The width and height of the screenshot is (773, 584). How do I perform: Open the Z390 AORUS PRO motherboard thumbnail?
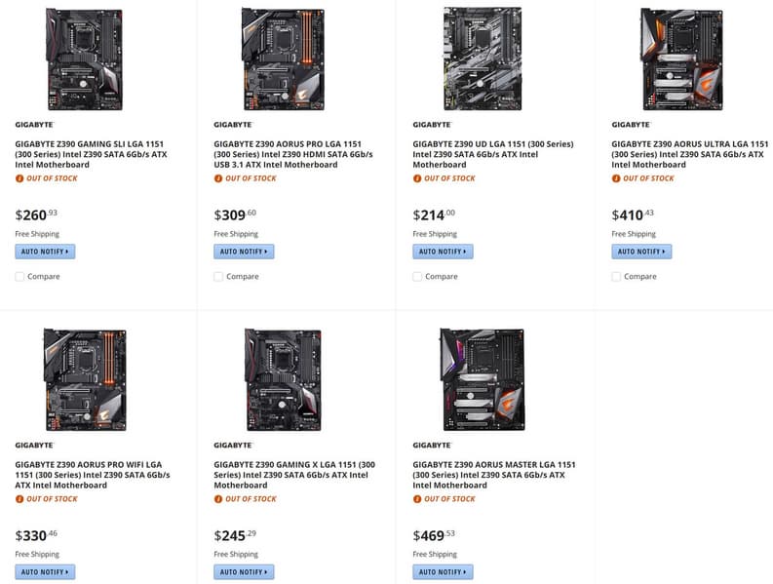283,58
